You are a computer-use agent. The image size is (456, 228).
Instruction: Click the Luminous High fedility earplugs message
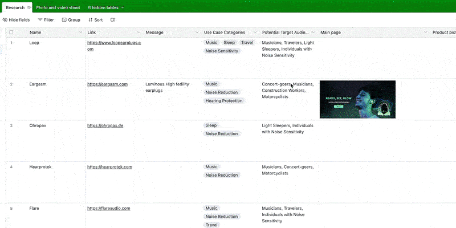tap(167, 87)
